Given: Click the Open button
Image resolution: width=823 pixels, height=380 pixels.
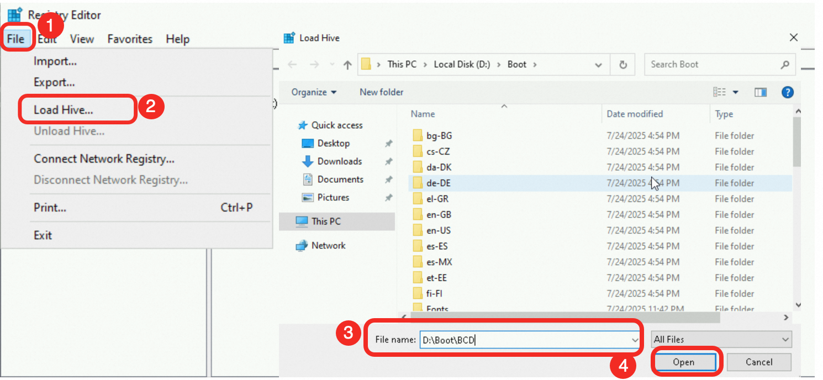Looking at the screenshot, I should coord(684,362).
